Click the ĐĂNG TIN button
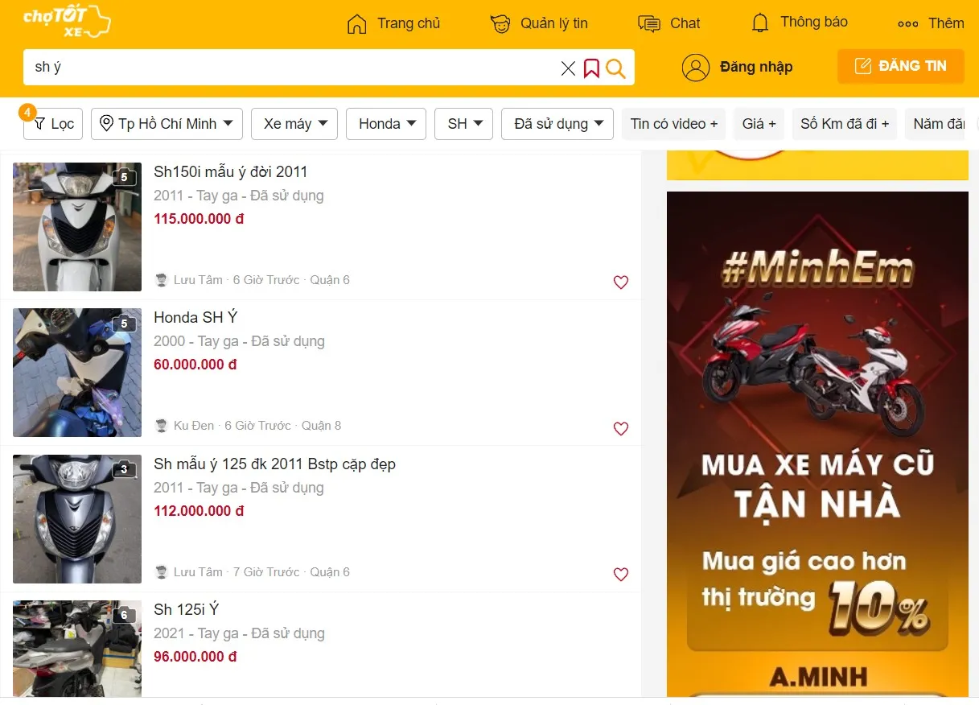Image resolution: width=979 pixels, height=705 pixels. [x=900, y=67]
